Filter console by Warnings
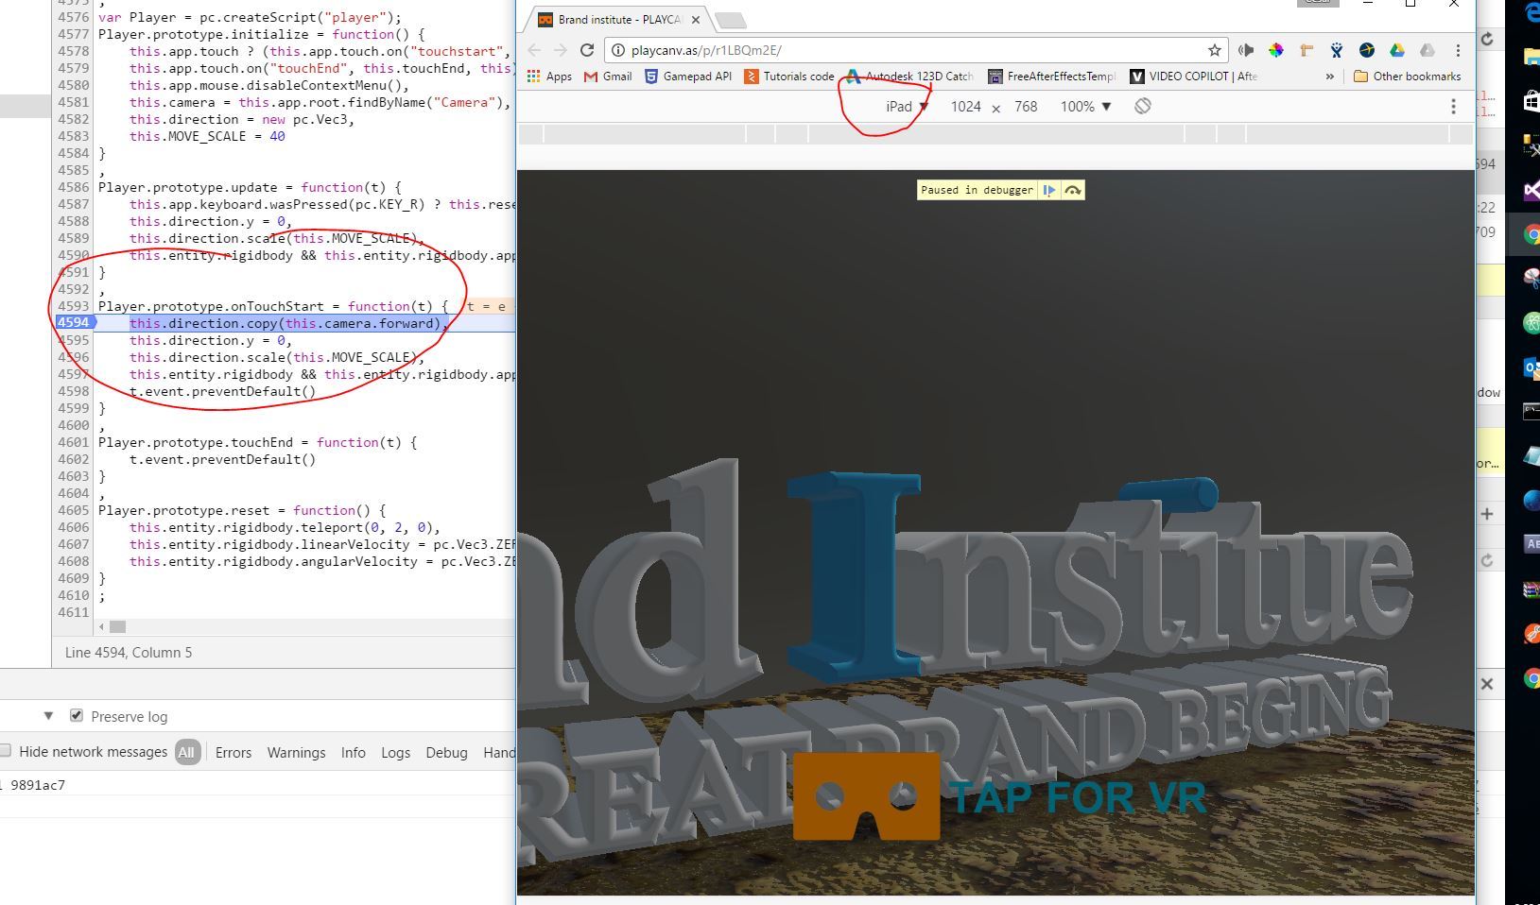This screenshot has width=1540, height=905. pos(296,752)
